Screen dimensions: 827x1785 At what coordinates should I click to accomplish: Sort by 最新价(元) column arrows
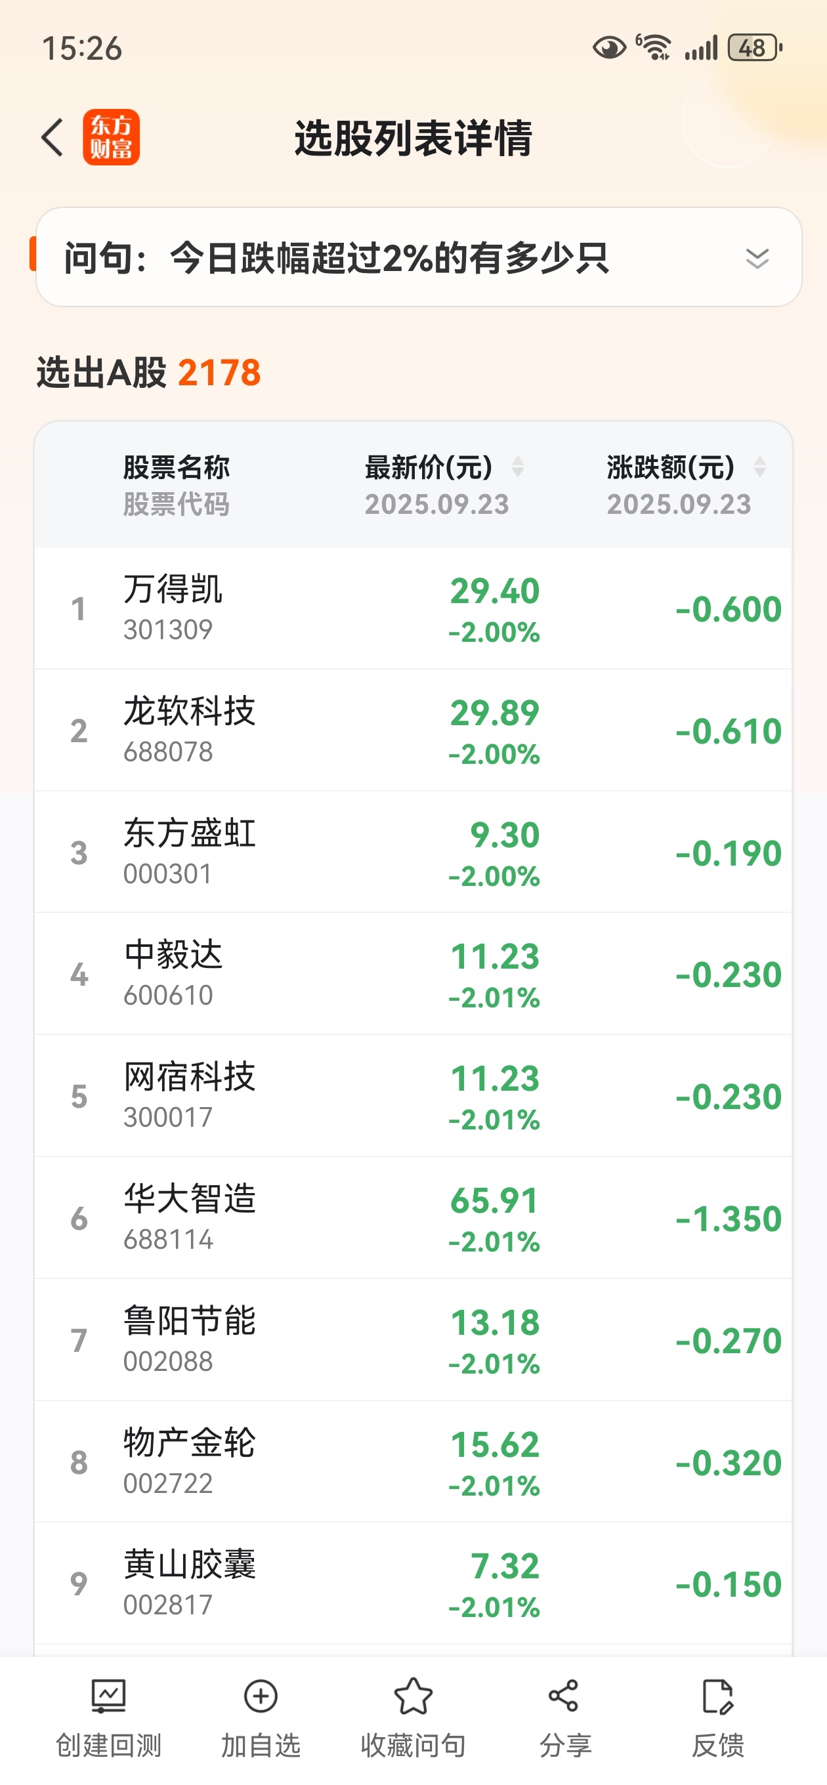(517, 467)
